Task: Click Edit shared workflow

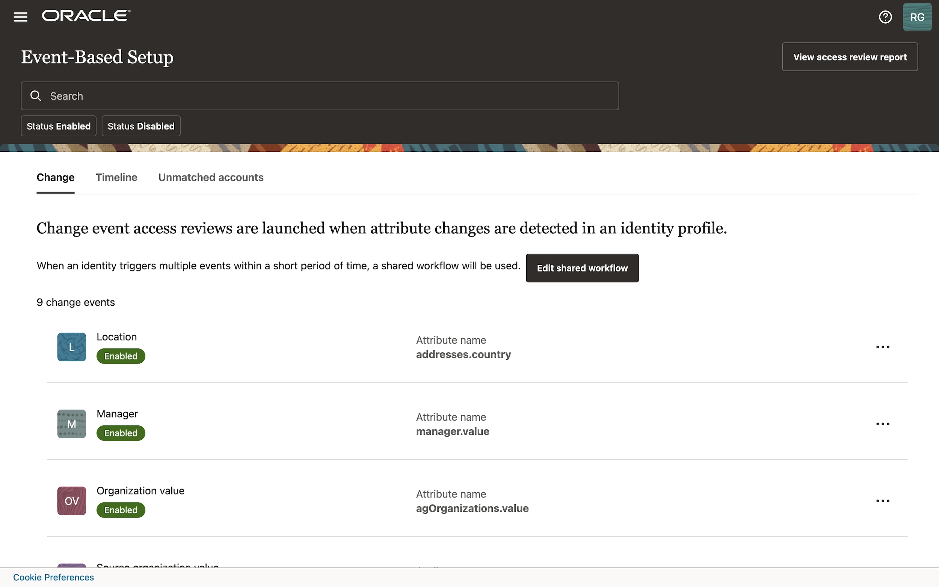Action: coord(582,268)
